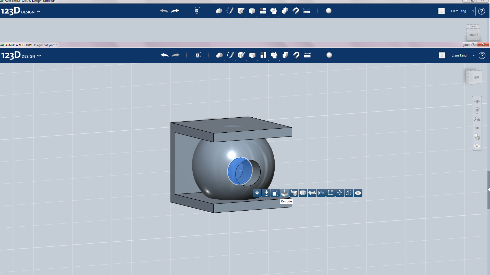
Task: Click RIGHT face of view cube
Action: [468, 77]
